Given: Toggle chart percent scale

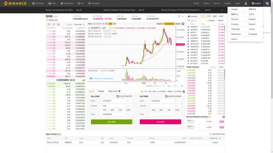Looking at the screenshot, I should click(163, 86).
